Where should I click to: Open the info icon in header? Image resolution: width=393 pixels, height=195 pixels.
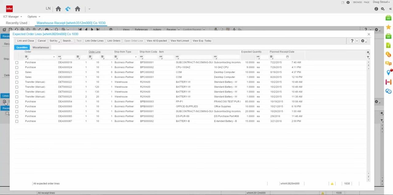376,9
